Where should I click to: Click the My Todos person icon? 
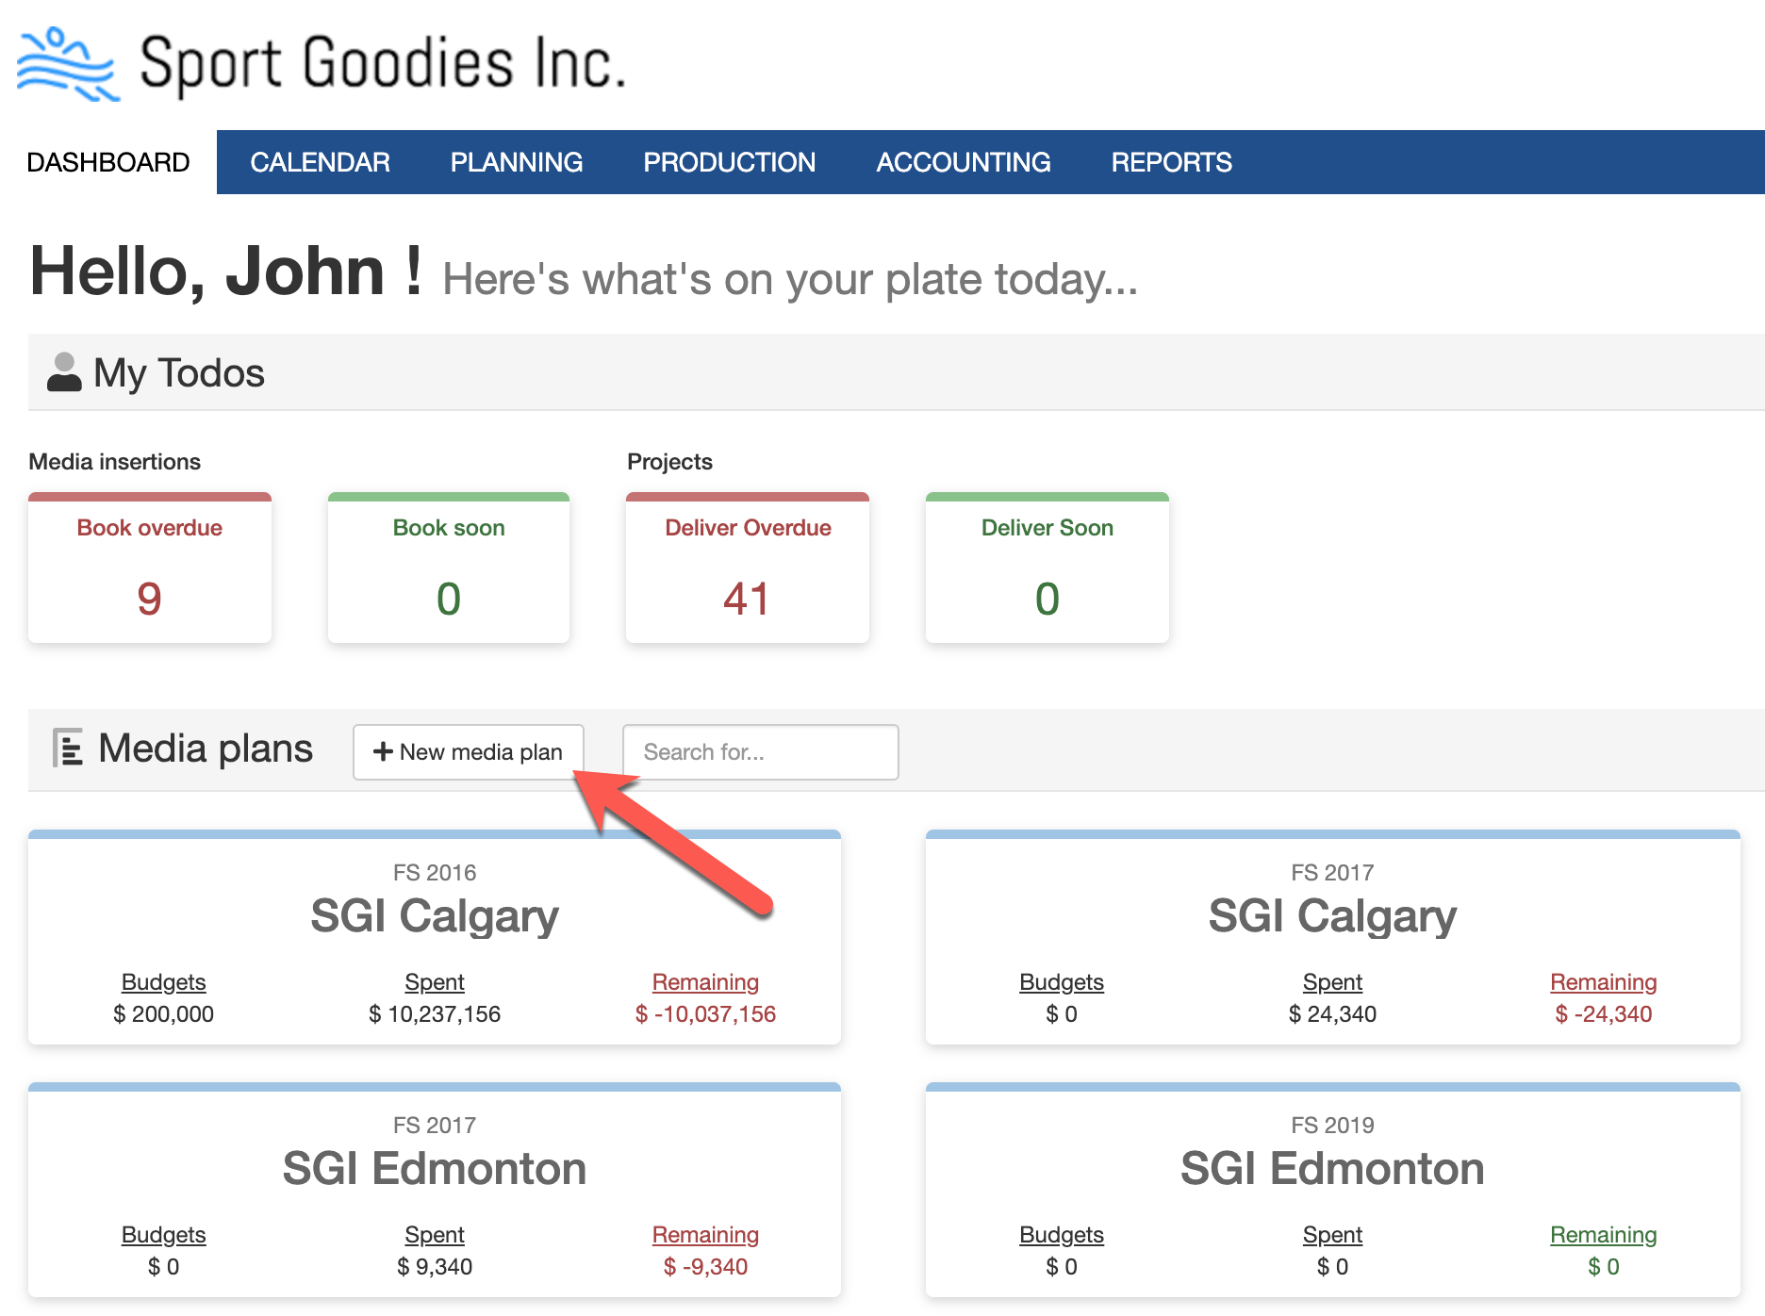click(64, 372)
